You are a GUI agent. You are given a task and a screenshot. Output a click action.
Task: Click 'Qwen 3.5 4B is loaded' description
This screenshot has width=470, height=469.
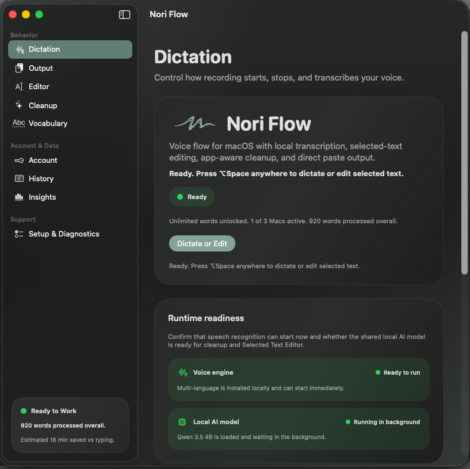(x=251, y=437)
